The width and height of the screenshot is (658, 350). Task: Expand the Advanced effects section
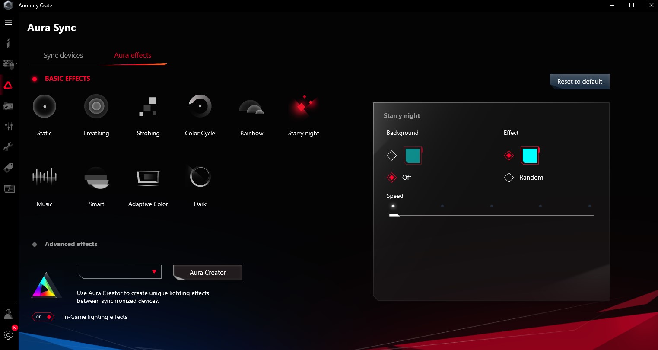[x=71, y=244]
